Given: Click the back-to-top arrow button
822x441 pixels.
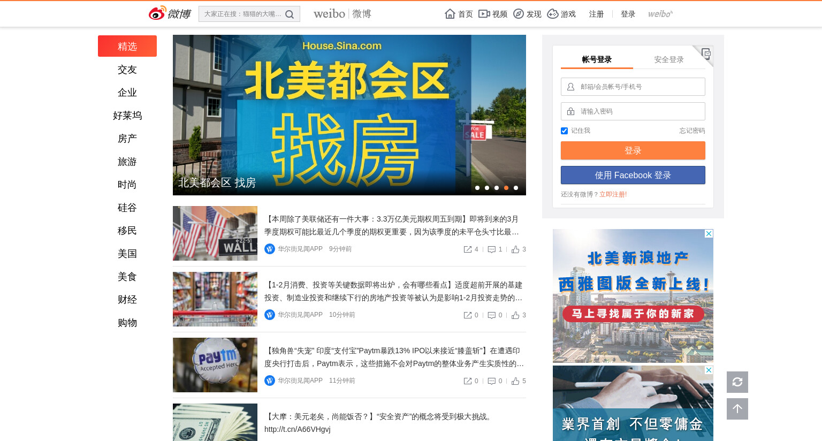Looking at the screenshot, I should (737, 409).
